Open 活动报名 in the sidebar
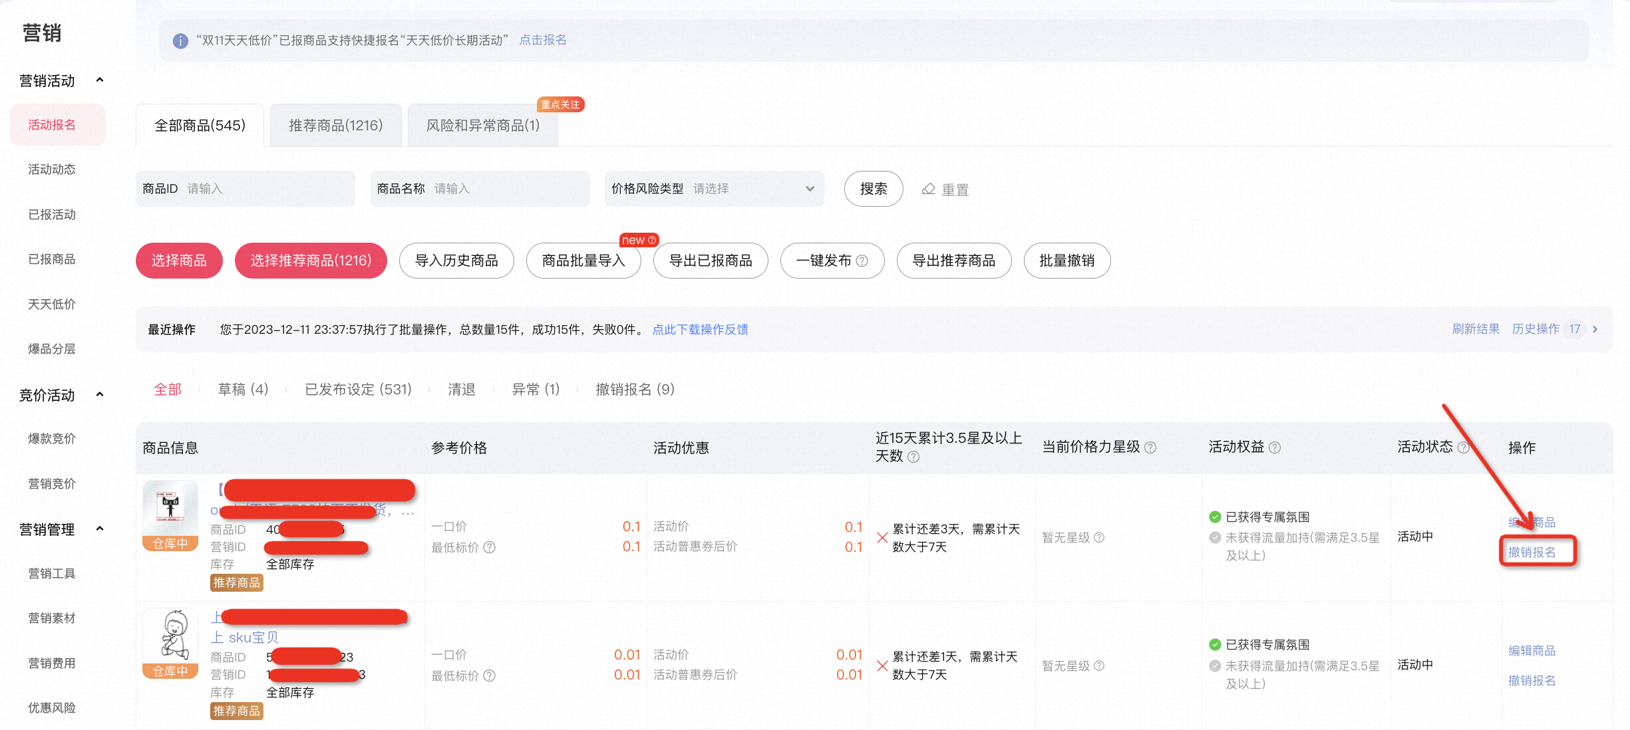 click(58, 125)
